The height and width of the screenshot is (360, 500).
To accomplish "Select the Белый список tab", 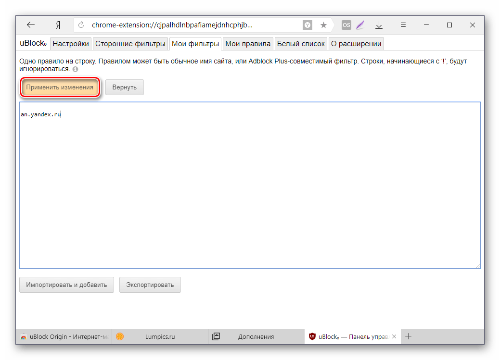I will pos(301,44).
